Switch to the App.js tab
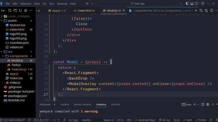 pyautogui.click(x=57, y=11)
